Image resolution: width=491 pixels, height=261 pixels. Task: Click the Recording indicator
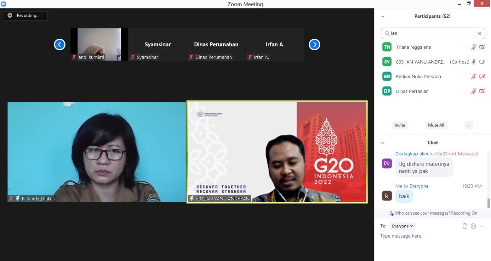coord(25,16)
